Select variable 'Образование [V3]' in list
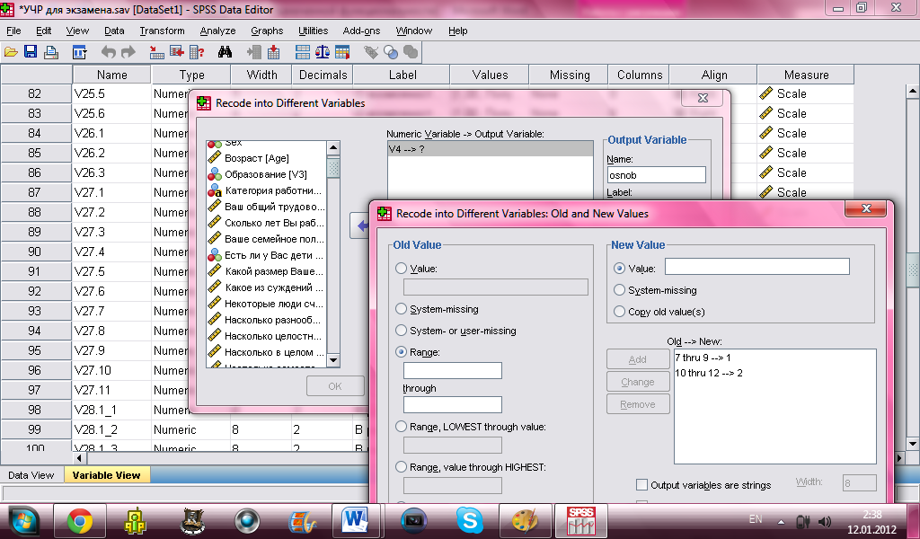Viewport: 920px width, 539px height. click(x=265, y=174)
